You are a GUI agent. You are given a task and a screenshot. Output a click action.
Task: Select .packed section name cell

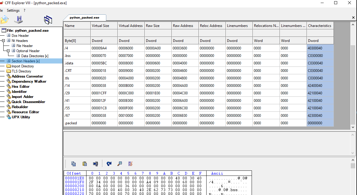(77, 123)
